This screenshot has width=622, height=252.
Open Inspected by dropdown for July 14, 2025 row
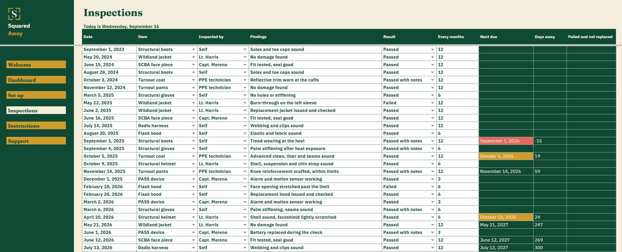coord(245,126)
